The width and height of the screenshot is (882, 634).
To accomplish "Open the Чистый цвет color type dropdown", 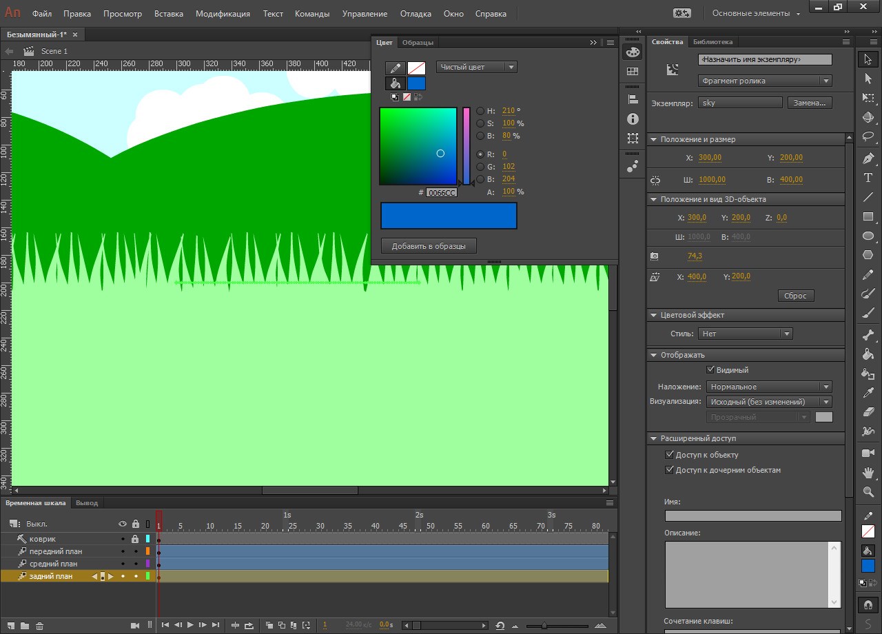I will (476, 67).
